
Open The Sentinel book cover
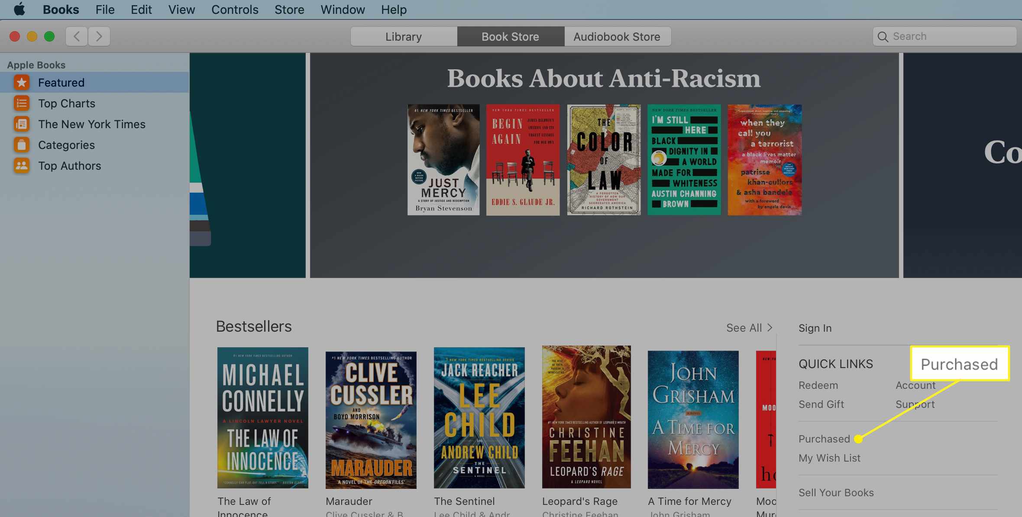(x=479, y=418)
